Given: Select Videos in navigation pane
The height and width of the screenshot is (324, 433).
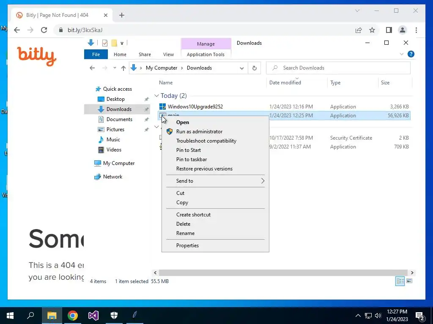Looking at the screenshot, I should pyautogui.click(x=114, y=150).
